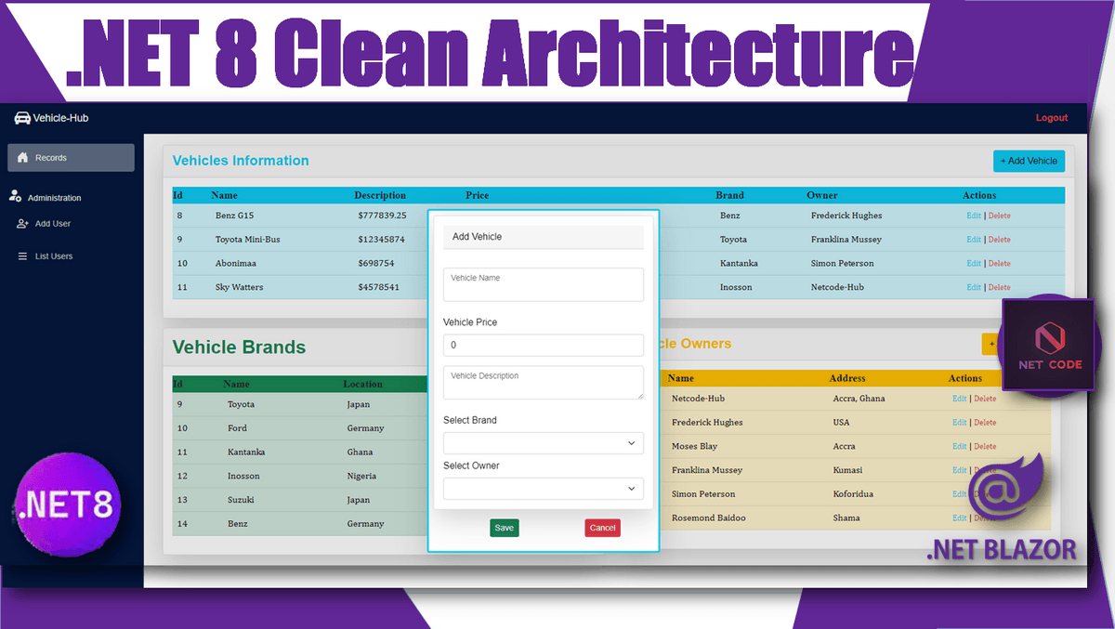Click the $12345874 cell
Image resolution: width=1115 pixels, height=629 pixels.
(380, 240)
